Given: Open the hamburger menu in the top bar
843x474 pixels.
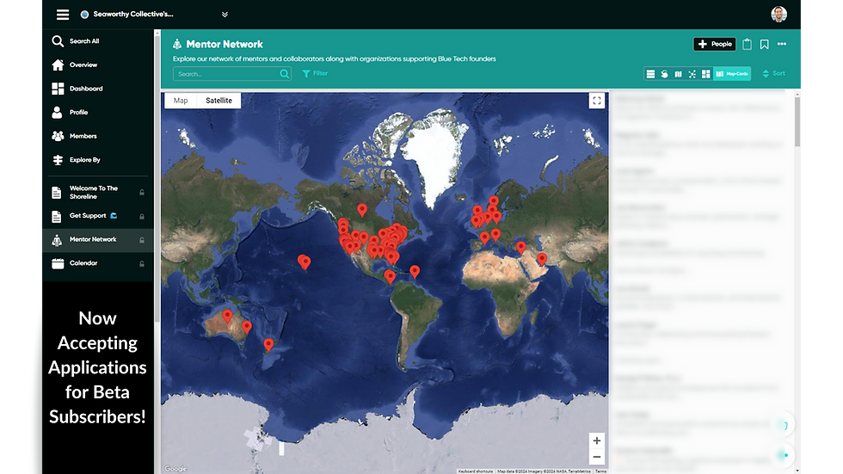Looking at the screenshot, I should tap(63, 15).
